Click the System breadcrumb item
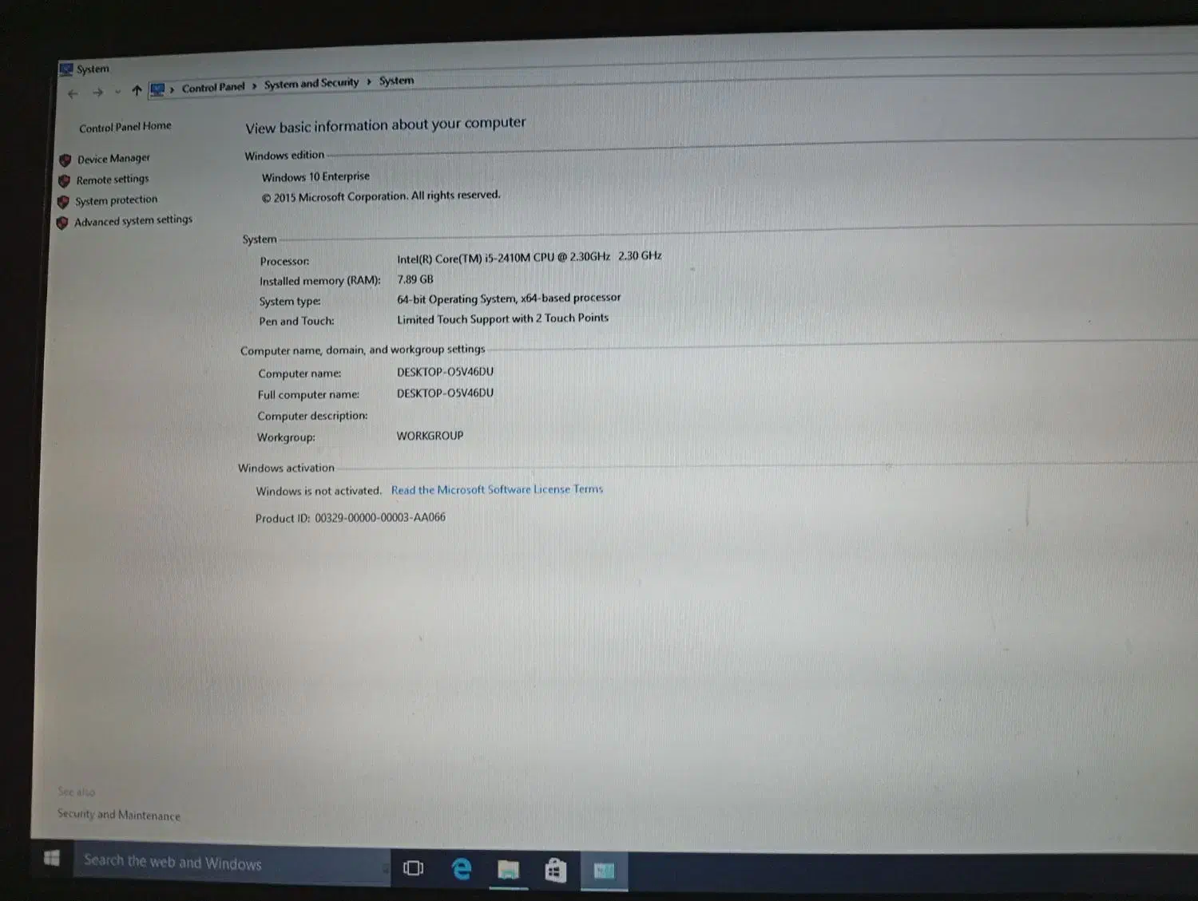The height and width of the screenshot is (901, 1198). click(x=397, y=81)
